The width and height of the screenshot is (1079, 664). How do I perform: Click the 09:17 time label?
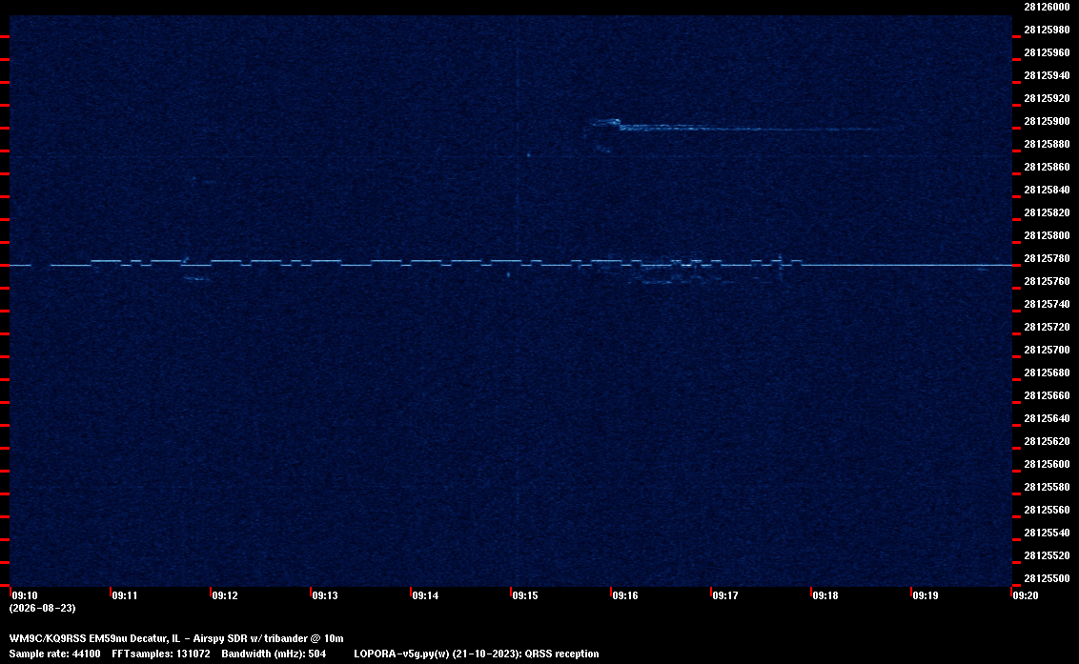pos(725,595)
